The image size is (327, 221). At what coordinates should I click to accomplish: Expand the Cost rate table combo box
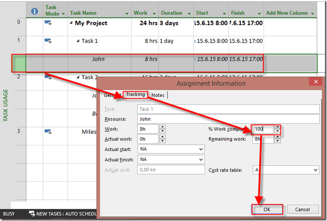pos(315,170)
